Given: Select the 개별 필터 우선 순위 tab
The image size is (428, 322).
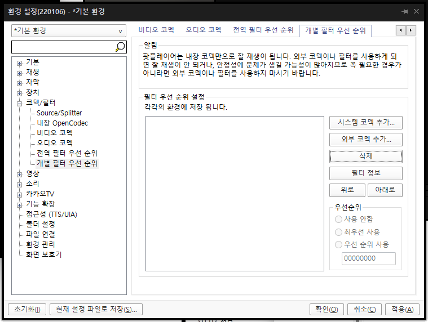Looking at the screenshot, I should [x=336, y=30].
